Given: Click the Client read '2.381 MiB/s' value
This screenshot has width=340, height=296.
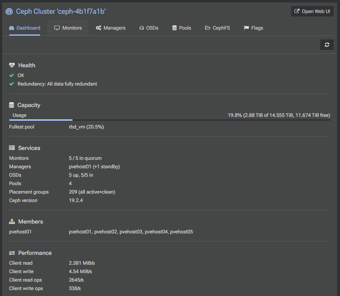Looking at the screenshot, I should [x=82, y=263].
